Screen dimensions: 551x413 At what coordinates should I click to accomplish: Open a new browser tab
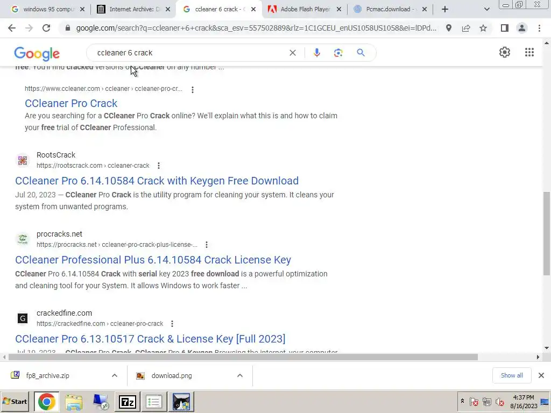(445, 9)
